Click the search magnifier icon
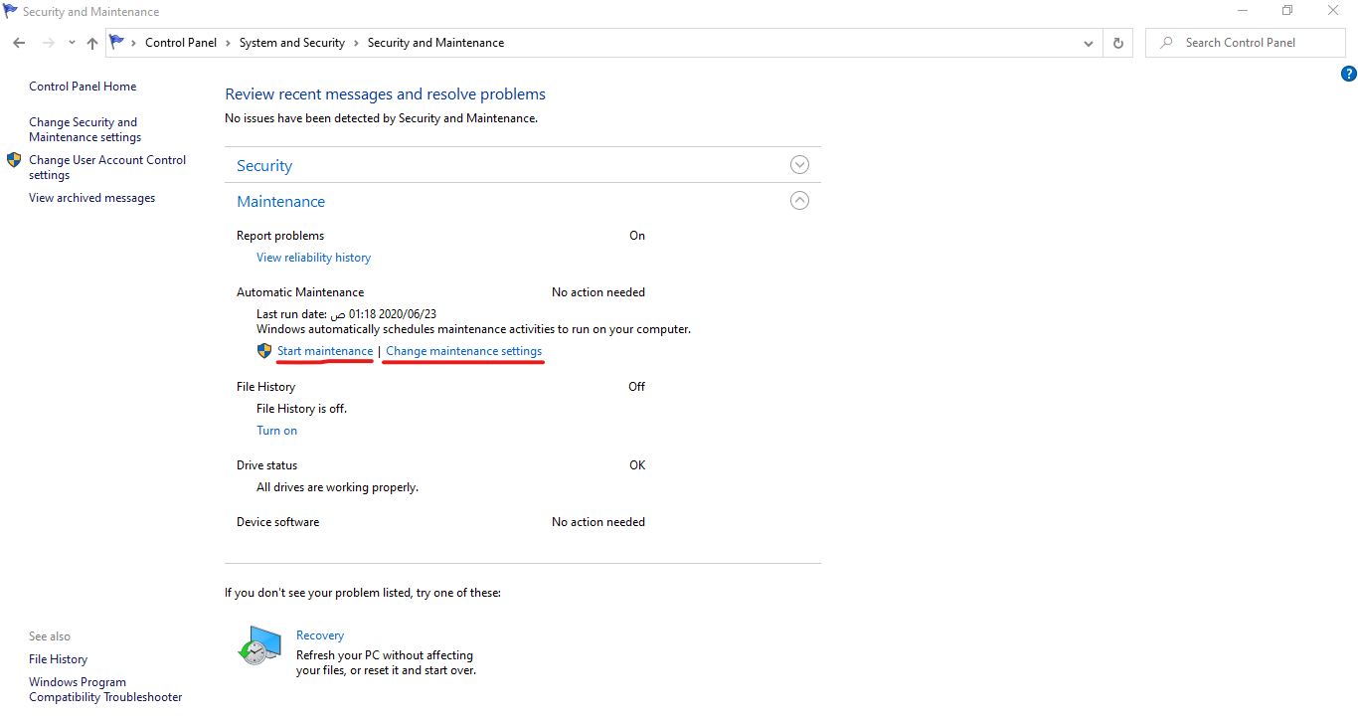1358x723 pixels. [1166, 43]
